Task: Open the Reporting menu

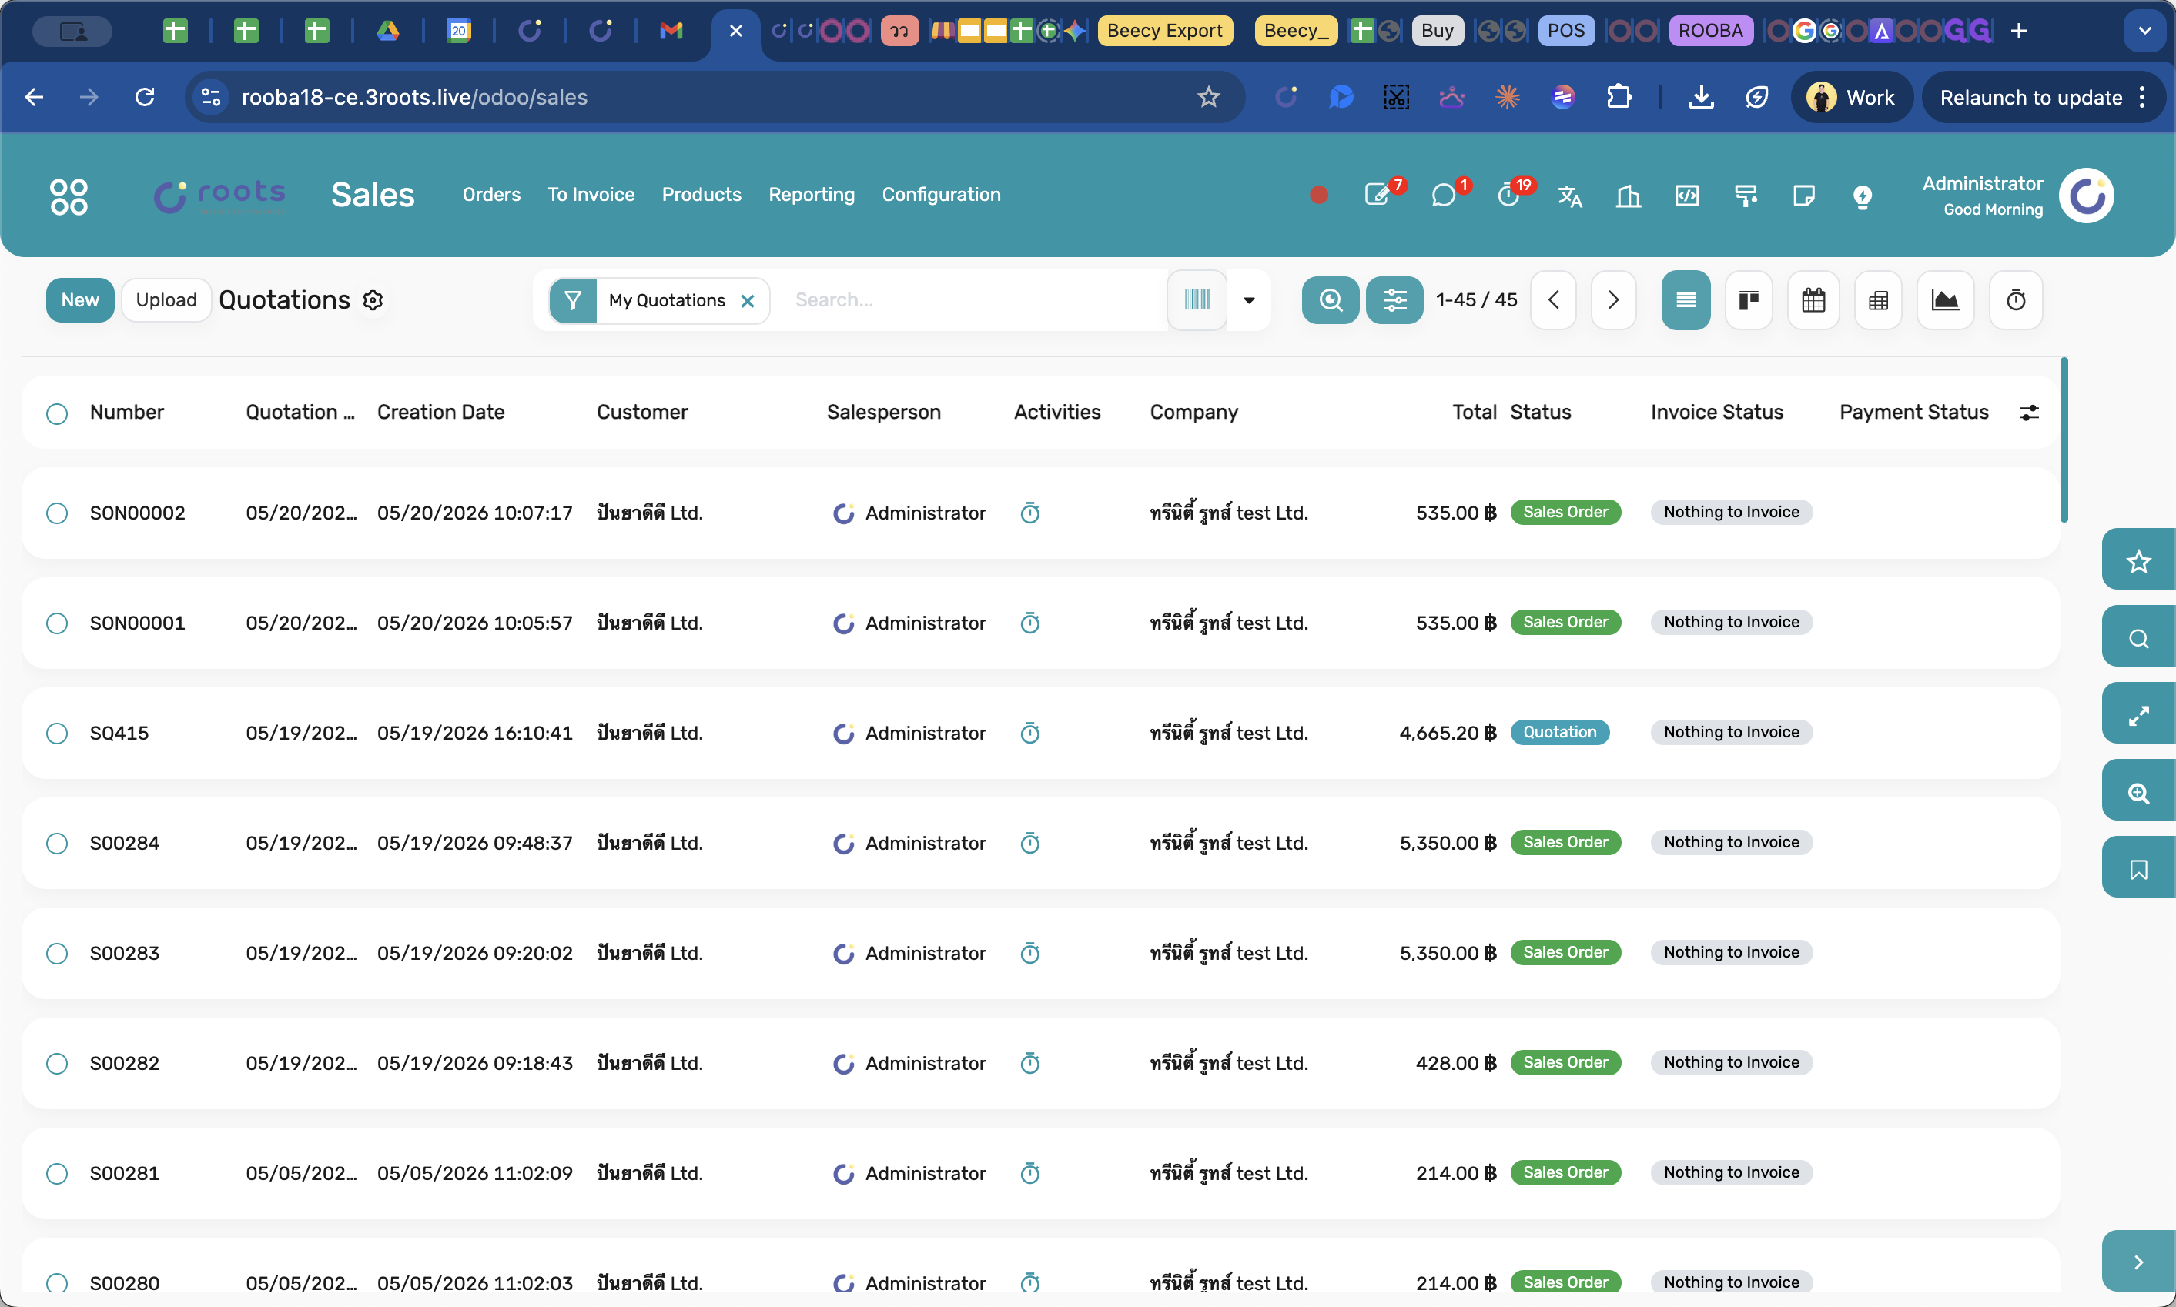Action: (x=812, y=195)
